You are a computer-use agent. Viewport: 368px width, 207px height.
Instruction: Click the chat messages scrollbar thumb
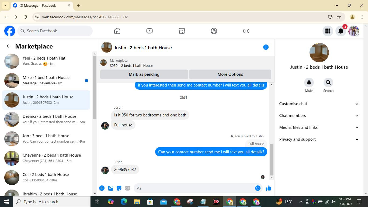tap(272, 160)
